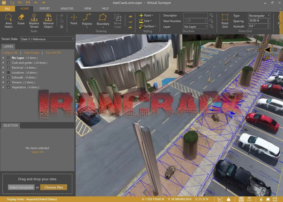
Task: Select the Boundary drawing tool
Action: [103, 21]
